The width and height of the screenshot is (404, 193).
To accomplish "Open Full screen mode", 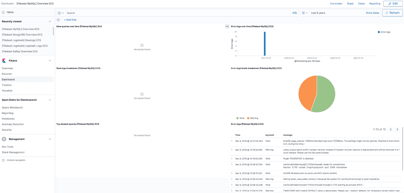I will pos(336,4).
